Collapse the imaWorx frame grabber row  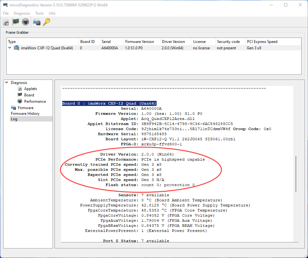click(x=10, y=48)
